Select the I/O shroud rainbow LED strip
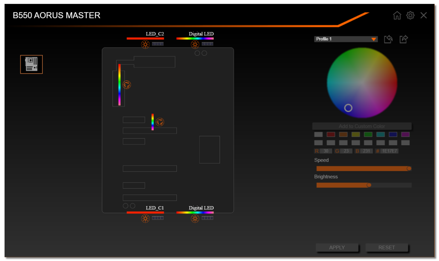439x261 pixels. pos(119,85)
